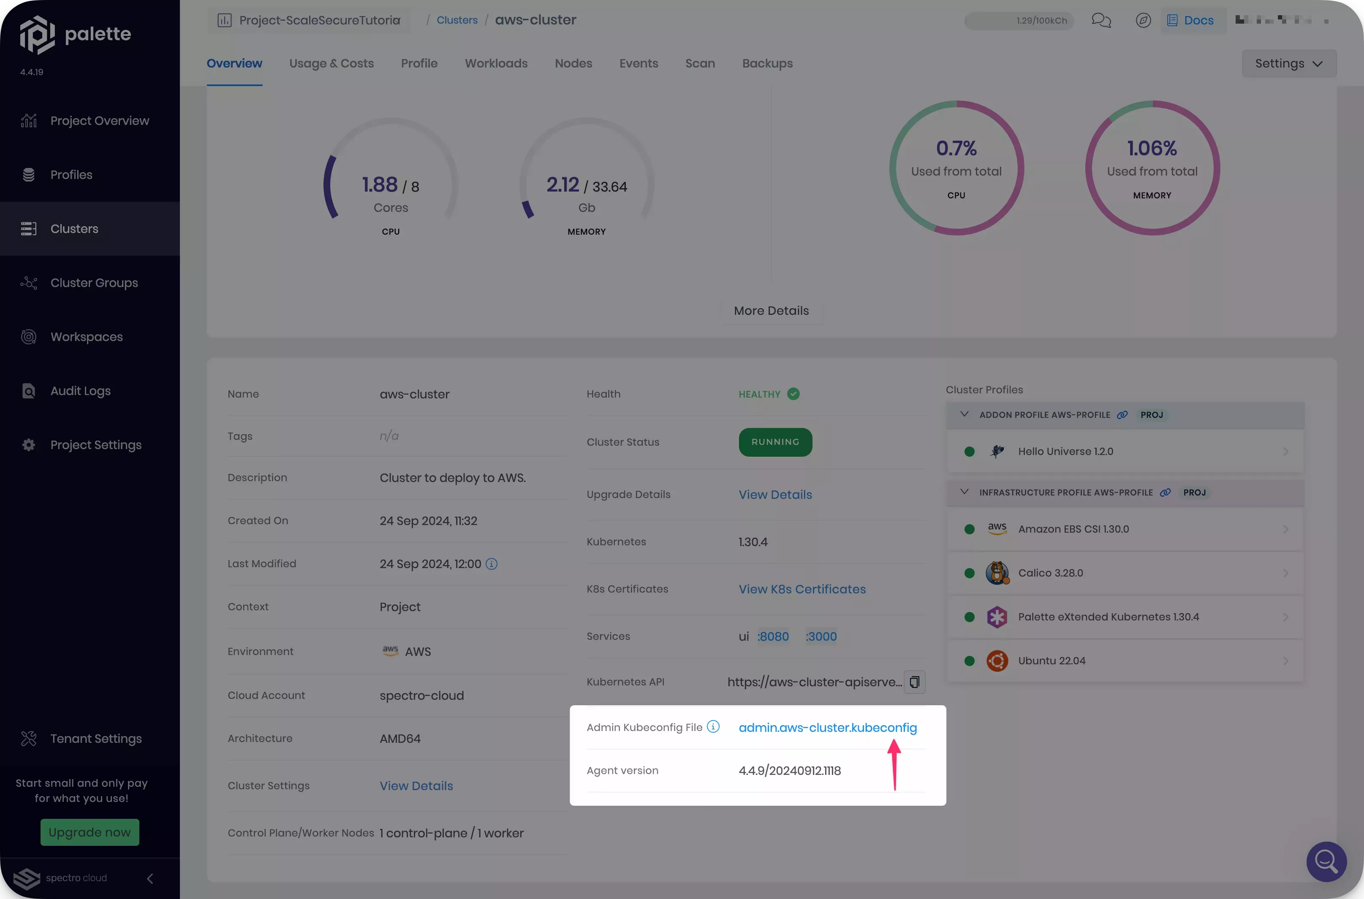Image resolution: width=1364 pixels, height=899 pixels.
Task: View Audit Logs via sidebar icon
Action: coord(29,390)
